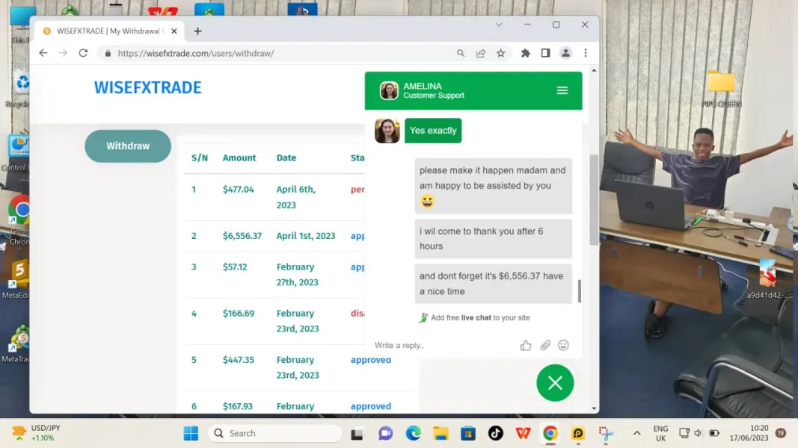
Task: Open the chat hamburger menu
Action: click(x=562, y=90)
